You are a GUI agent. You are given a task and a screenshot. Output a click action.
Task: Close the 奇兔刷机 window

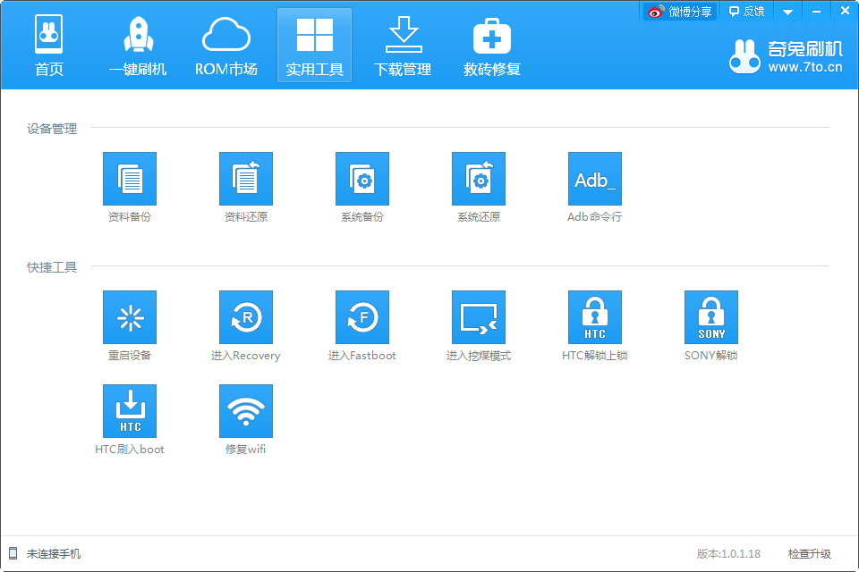[x=845, y=11]
